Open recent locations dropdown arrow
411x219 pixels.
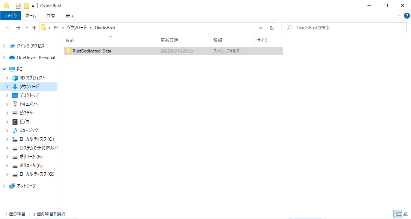click(27, 28)
